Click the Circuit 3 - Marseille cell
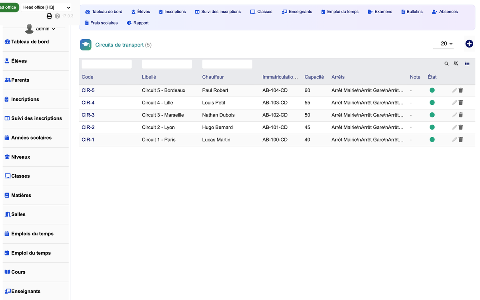480x300 pixels. pos(163,115)
